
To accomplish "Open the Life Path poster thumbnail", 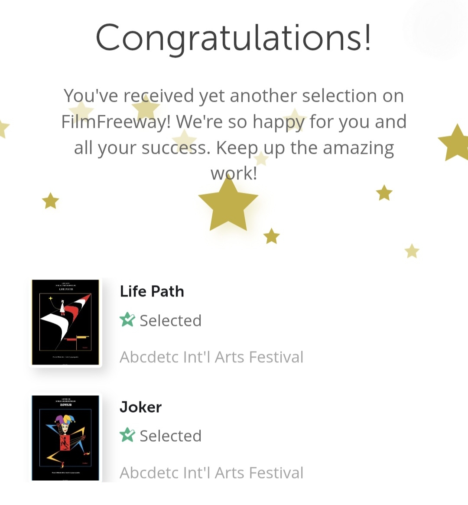I will tap(65, 322).
